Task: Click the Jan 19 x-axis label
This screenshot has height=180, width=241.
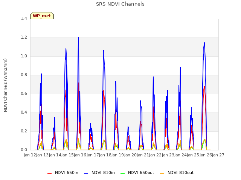Action: [117, 155]
